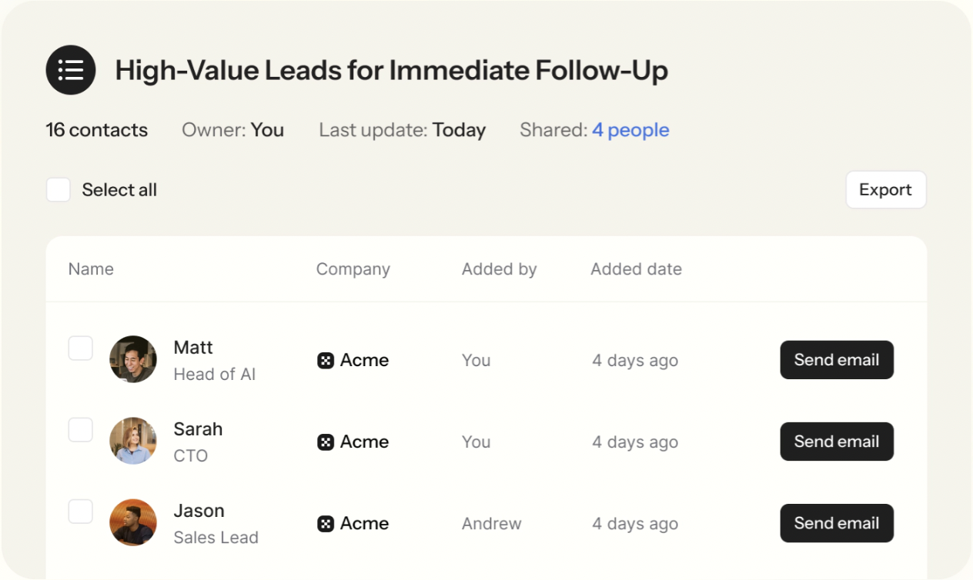Select Sarah's row checkbox

pos(81,430)
